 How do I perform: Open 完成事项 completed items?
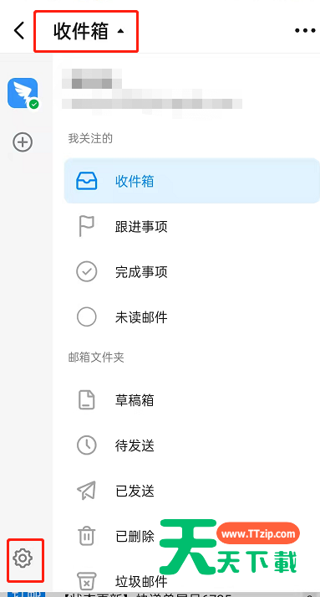(192, 272)
